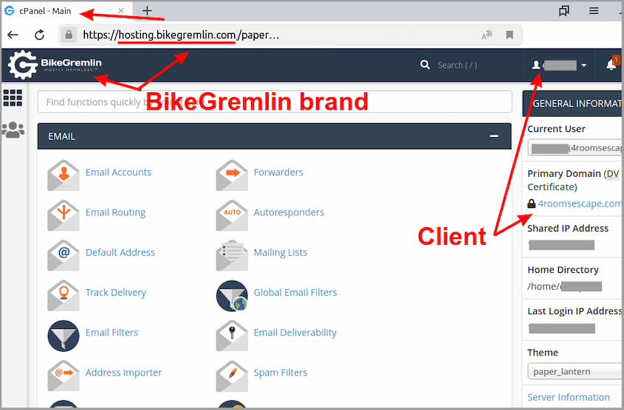The image size is (624, 410).
Task: Click the Current User field
Action: click(575, 147)
